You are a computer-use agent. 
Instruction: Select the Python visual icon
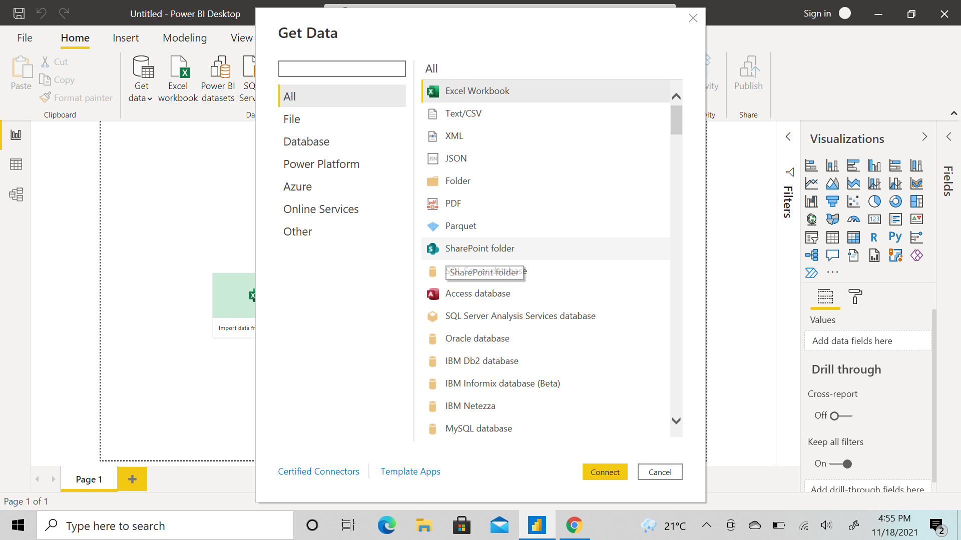[x=895, y=237]
